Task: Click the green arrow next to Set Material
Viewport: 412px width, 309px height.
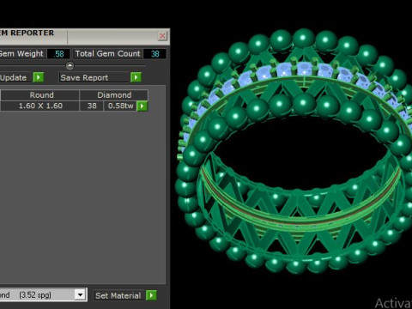Action: [151, 295]
